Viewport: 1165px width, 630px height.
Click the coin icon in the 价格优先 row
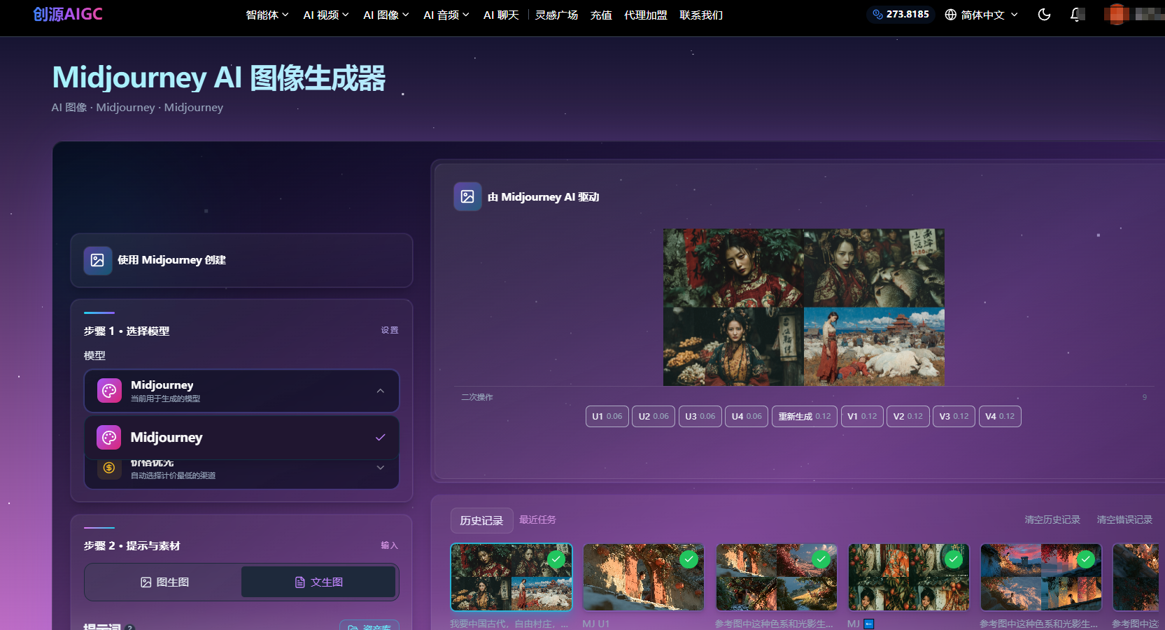[x=109, y=468]
